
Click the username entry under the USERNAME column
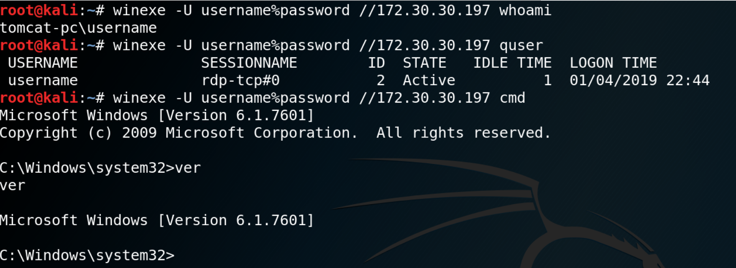point(43,80)
